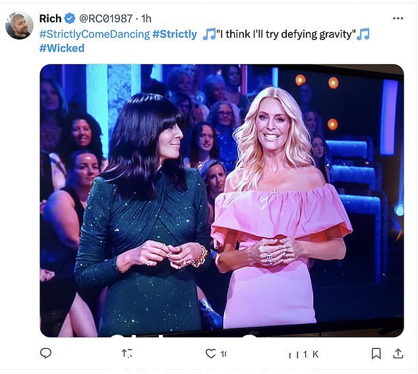Viewport: 418px width, 374px height.
Task: Click the 1h timestamp of the tweet
Action: pos(146,18)
